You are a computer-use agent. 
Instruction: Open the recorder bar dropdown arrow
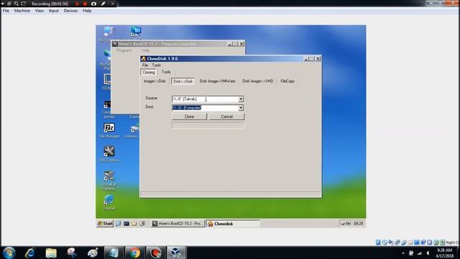[x=3, y=4]
